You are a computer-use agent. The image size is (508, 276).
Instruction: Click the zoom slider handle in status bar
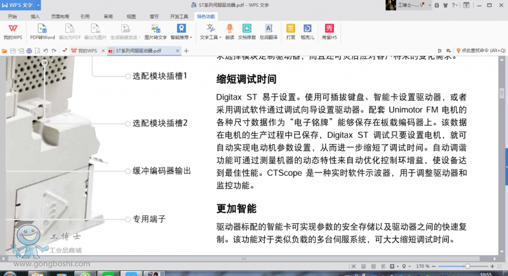pyautogui.click(x=468, y=266)
